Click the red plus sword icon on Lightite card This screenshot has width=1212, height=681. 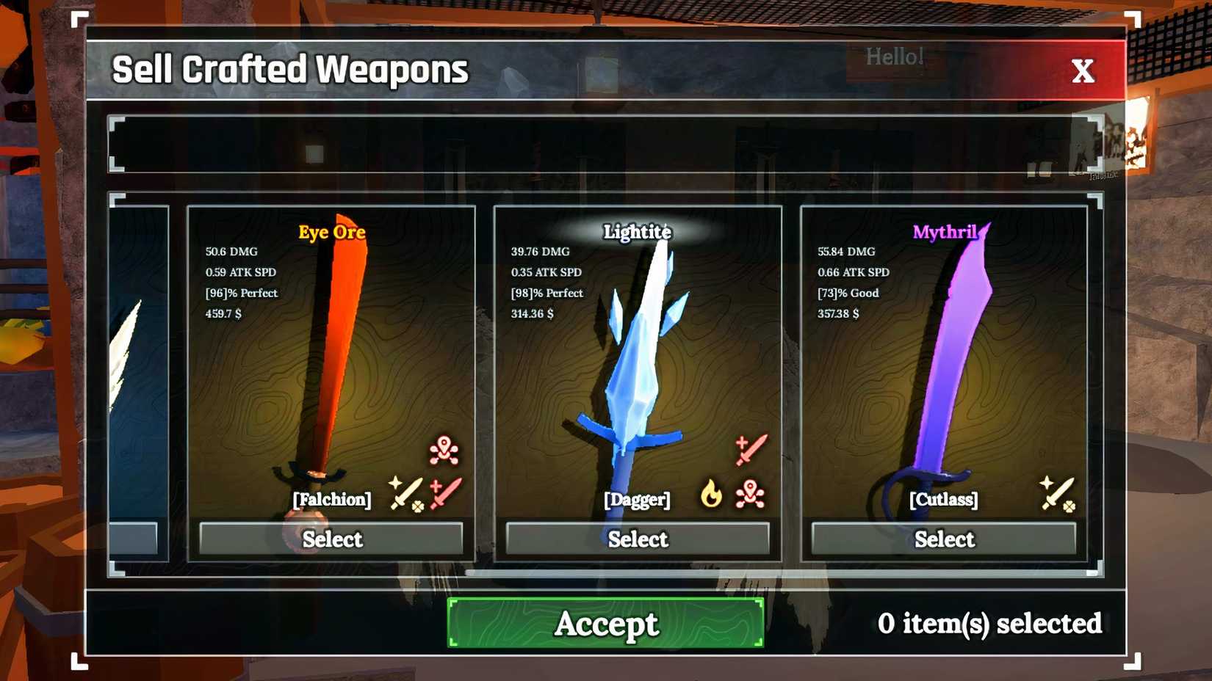(x=751, y=449)
